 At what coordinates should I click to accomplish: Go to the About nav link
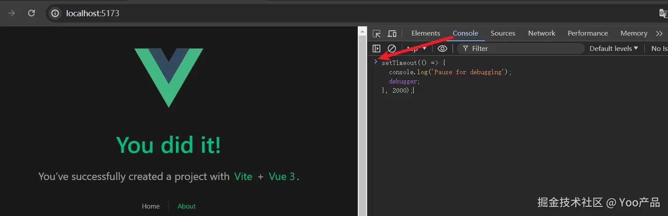click(x=187, y=206)
